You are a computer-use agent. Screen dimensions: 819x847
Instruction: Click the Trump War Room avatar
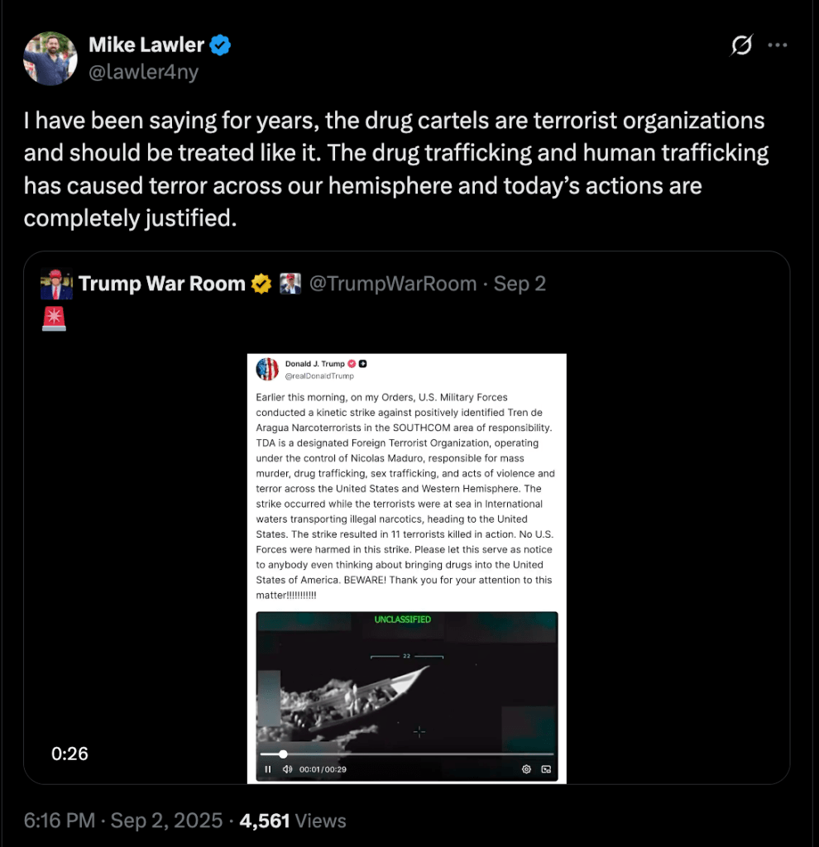[56, 285]
